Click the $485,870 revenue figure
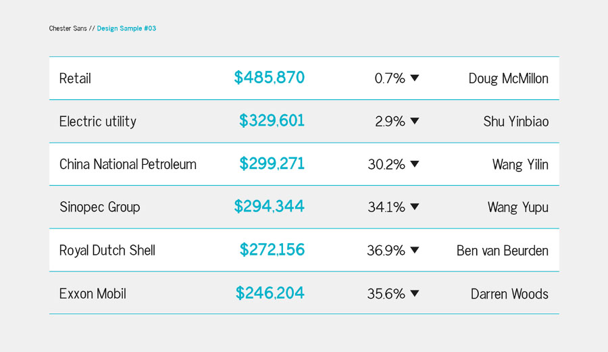The image size is (608, 352). [270, 78]
